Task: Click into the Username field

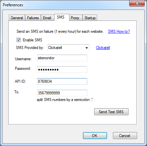Action: [x=62, y=58]
